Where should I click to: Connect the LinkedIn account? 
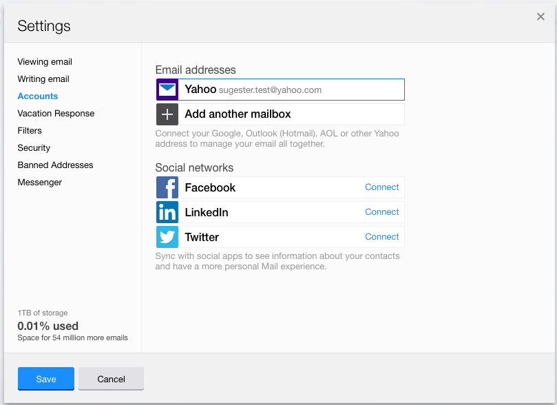pos(381,212)
